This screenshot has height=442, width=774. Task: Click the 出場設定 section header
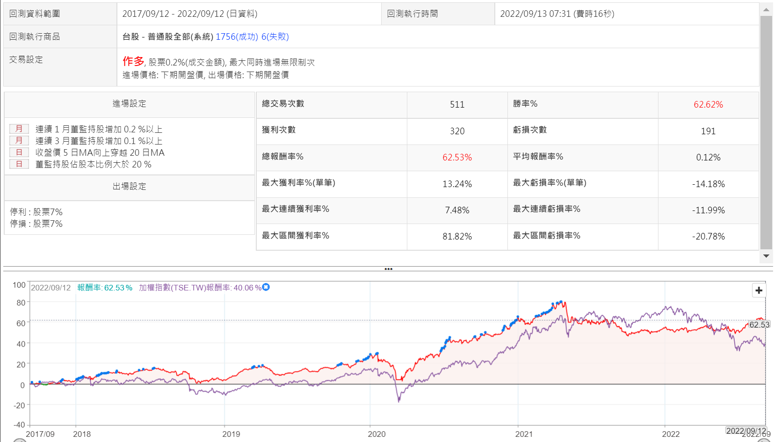[x=130, y=187]
